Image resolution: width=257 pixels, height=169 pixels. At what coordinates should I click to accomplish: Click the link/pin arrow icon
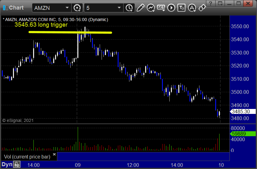(202, 8)
